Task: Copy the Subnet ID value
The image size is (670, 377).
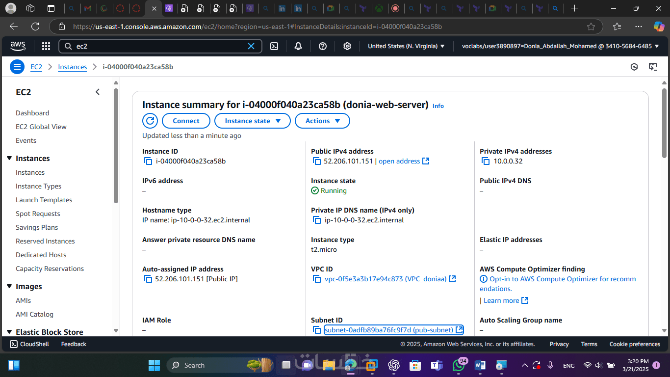Action: click(317, 330)
